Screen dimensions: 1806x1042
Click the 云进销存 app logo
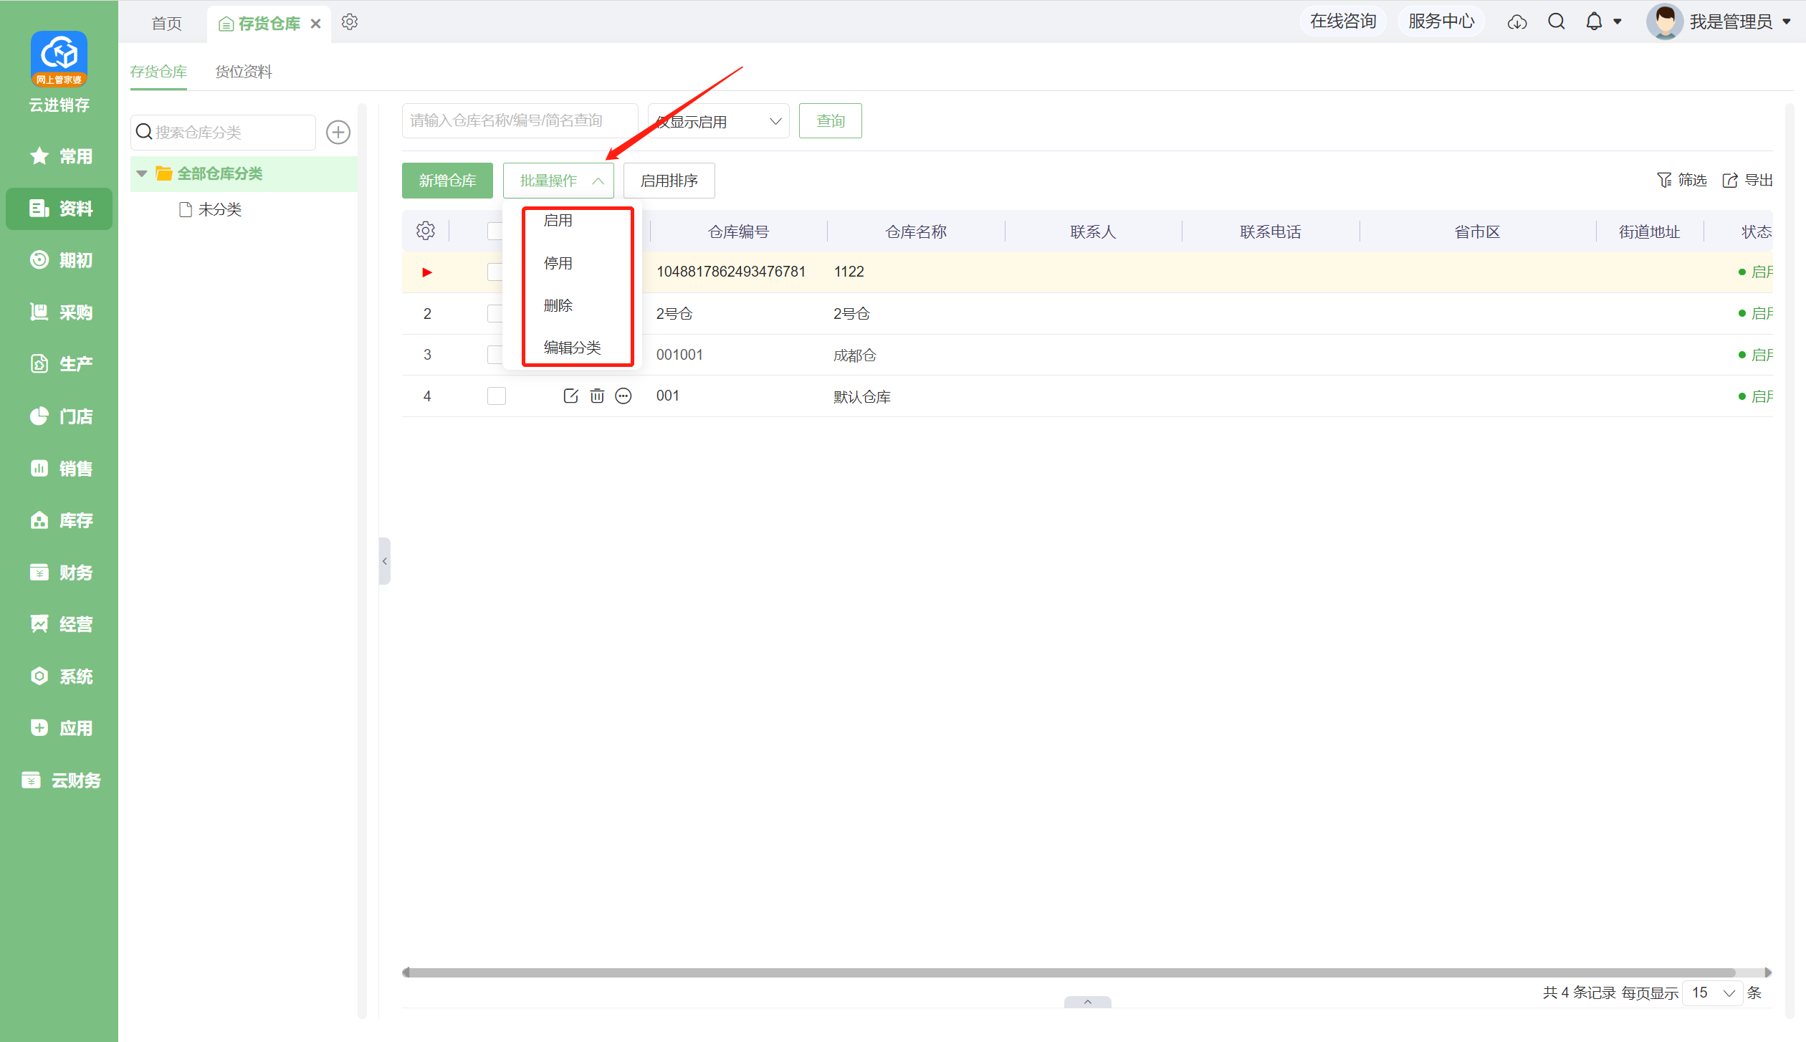[x=59, y=58]
